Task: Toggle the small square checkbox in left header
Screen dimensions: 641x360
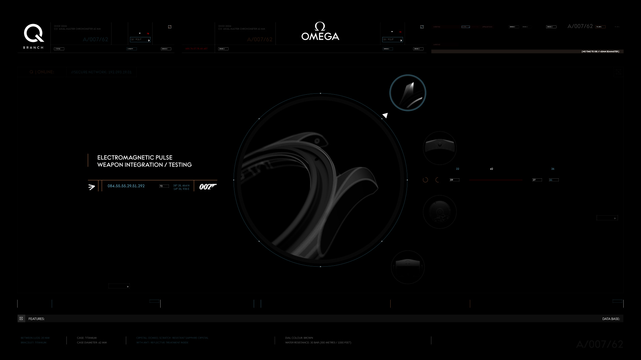Action: click(x=170, y=27)
